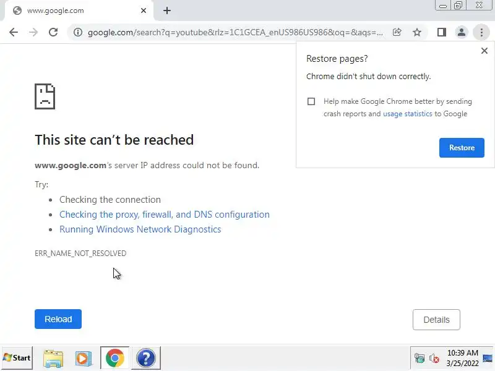
Task: View site information icon in address bar
Action: click(x=78, y=32)
